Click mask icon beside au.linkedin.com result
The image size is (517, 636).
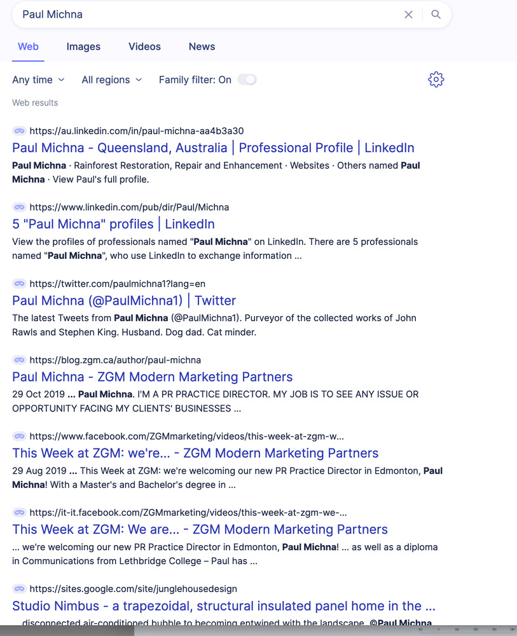(x=19, y=131)
